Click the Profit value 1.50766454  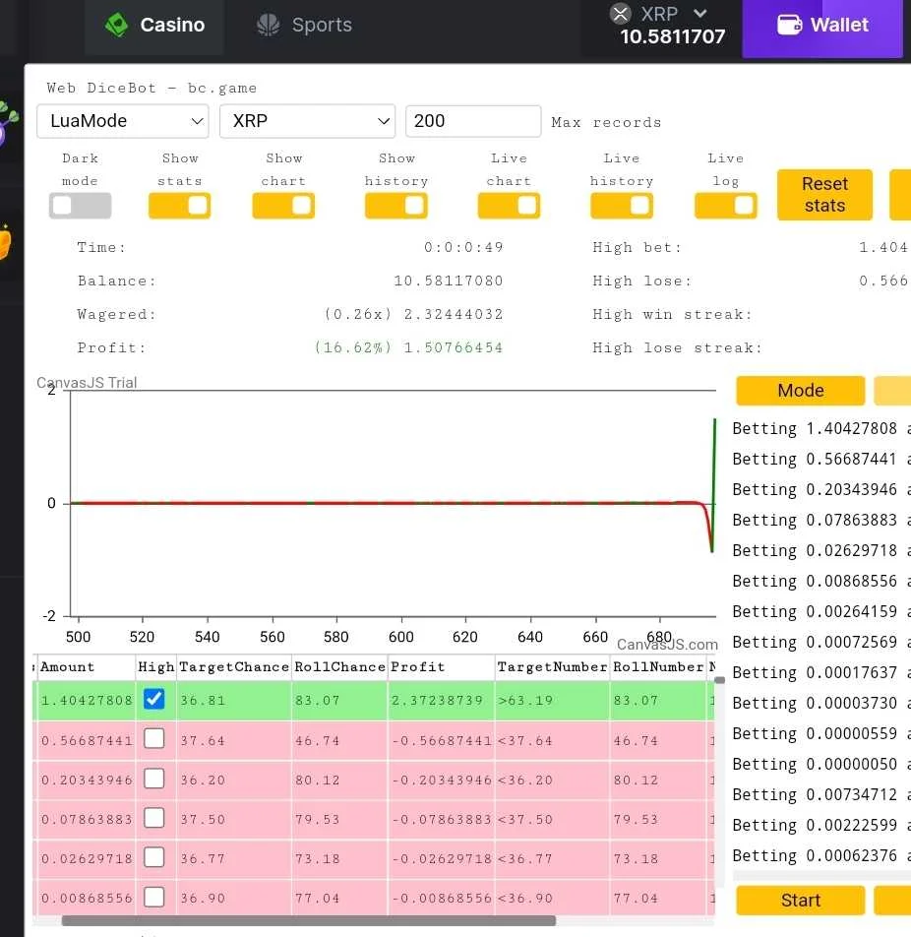coord(454,347)
